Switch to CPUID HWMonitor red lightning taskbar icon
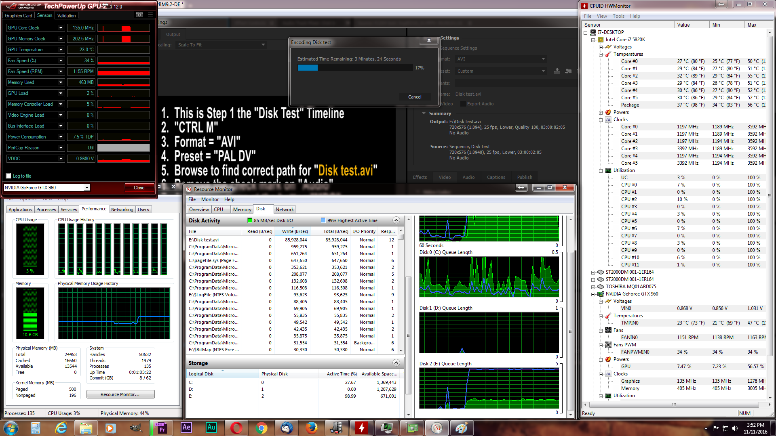776x436 pixels. [x=362, y=428]
